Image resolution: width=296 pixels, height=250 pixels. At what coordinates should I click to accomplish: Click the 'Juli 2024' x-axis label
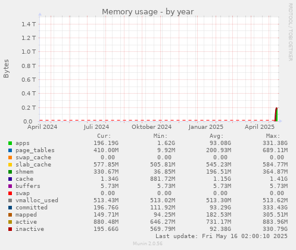pyautogui.click(x=96, y=127)
